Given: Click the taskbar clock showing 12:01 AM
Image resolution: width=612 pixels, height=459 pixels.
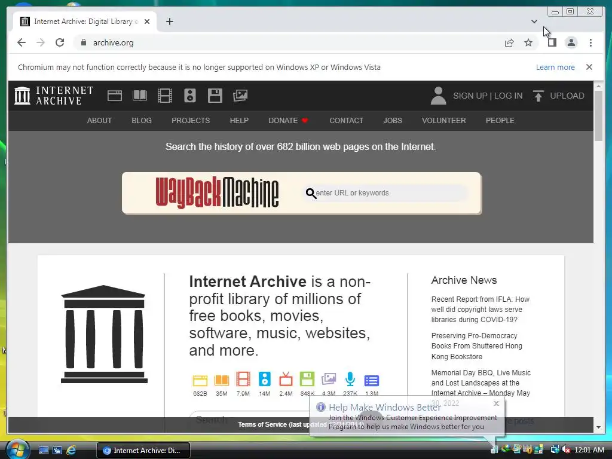Looking at the screenshot, I should (x=589, y=450).
